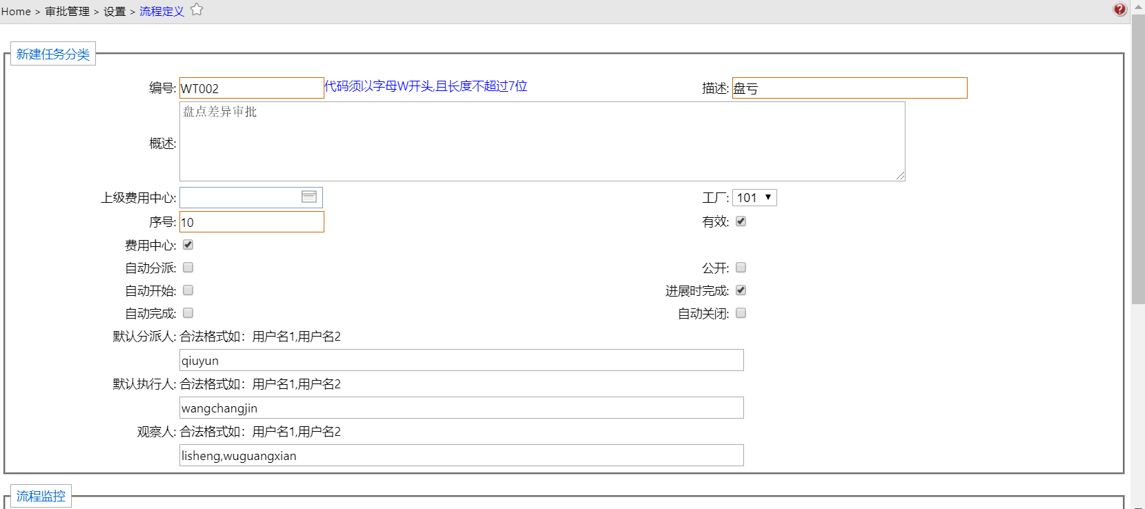Open the 上级费用中心 lookup icon
This screenshot has height=509, width=1145.
309,197
